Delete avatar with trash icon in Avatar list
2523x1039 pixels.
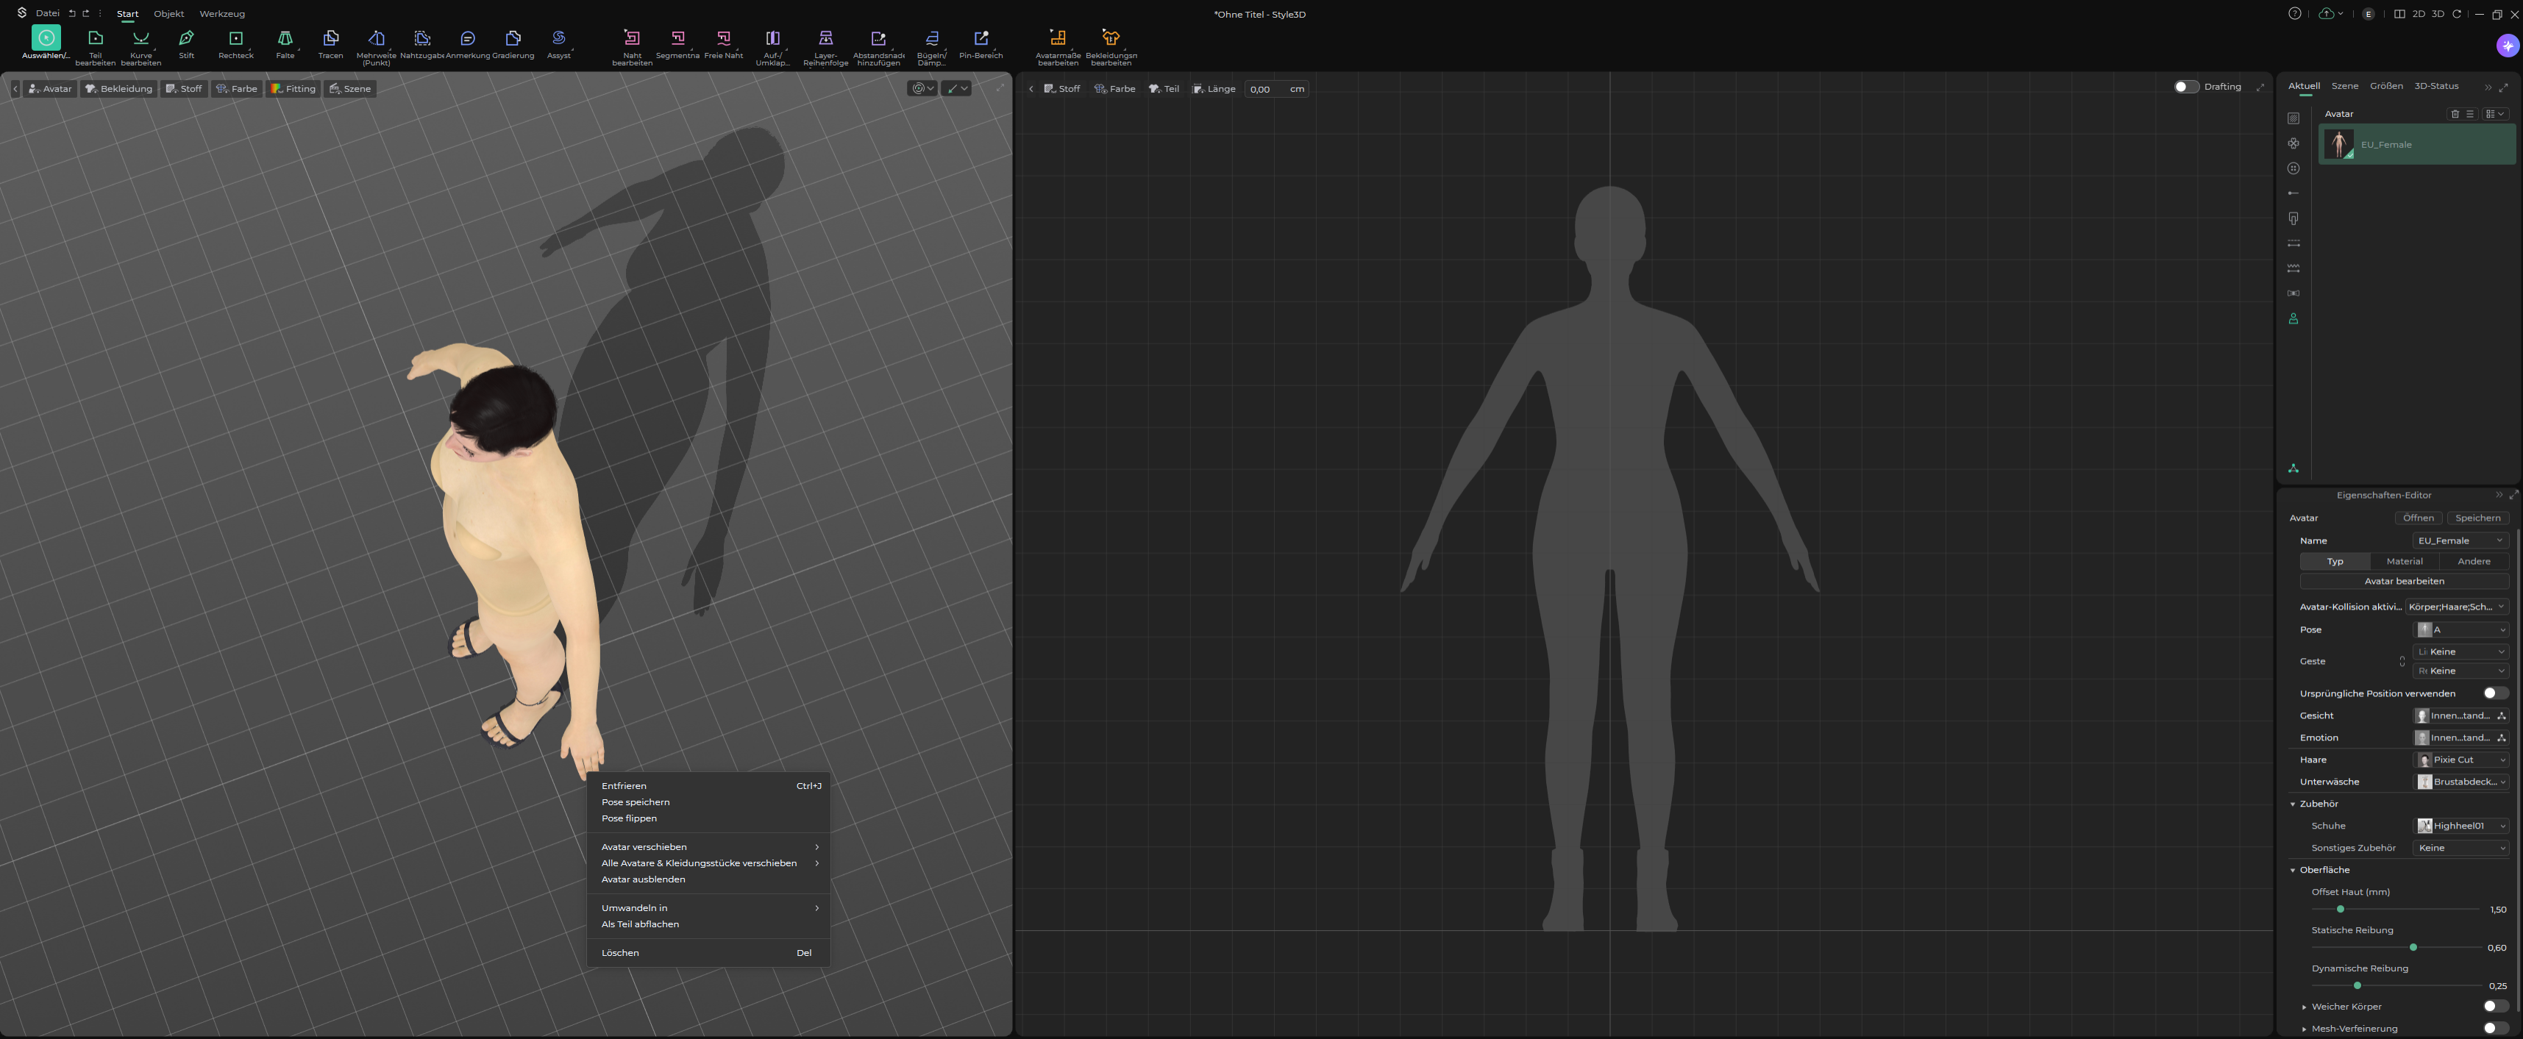2455,113
